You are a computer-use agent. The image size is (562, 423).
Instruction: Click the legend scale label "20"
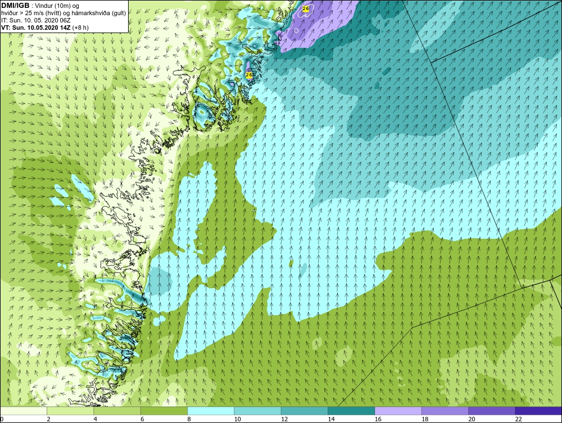point(472,420)
